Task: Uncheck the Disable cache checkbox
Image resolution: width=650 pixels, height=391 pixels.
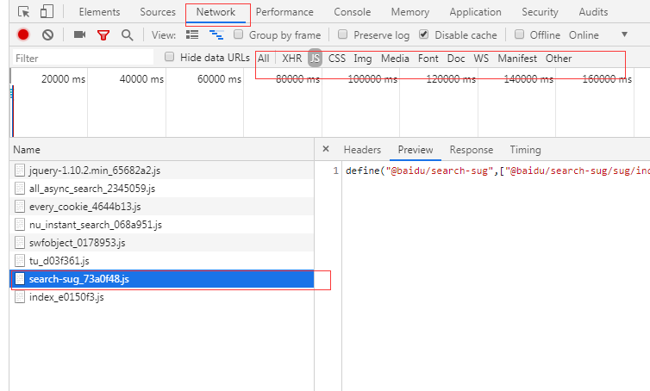Action: [424, 35]
